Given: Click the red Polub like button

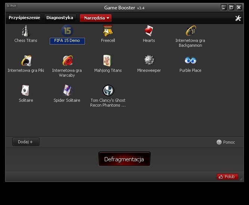Looking at the screenshot, I should pyautogui.click(x=227, y=177).
